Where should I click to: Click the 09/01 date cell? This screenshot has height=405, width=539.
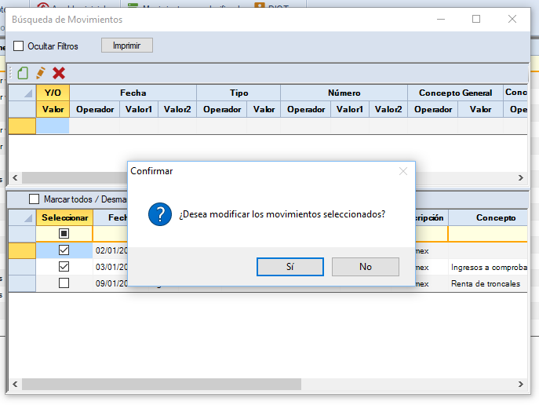111,283
